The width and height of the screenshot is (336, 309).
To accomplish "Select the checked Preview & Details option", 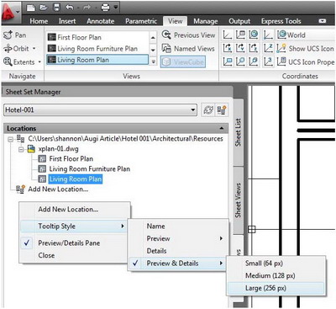I will point(177,264).
